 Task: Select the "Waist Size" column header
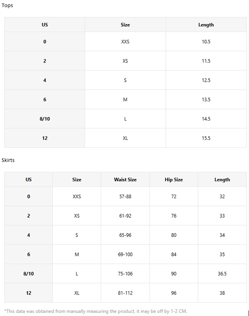click(125, 180)
